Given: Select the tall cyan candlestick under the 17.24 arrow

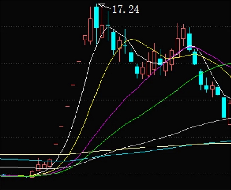Looking at the screenshot, I should pos(97,24).
